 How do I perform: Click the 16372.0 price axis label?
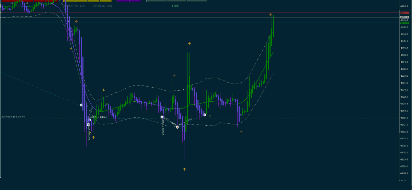(404, 55)
